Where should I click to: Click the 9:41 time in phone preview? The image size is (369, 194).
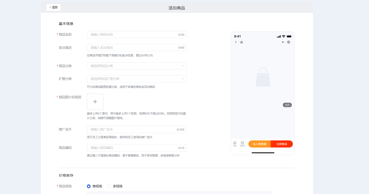coord(237,36)
